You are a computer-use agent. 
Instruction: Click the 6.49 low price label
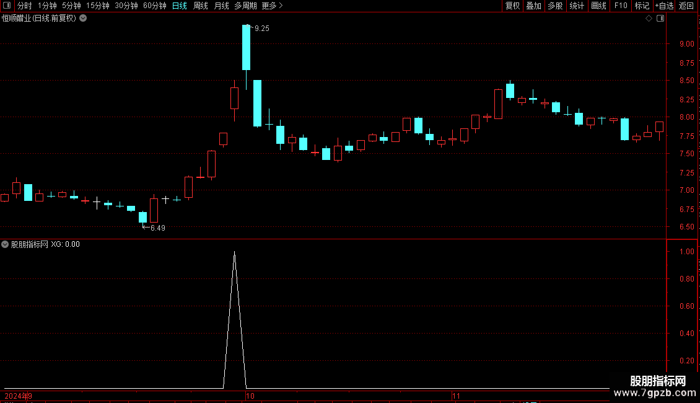pyautogui.click(x=157, y=228)
